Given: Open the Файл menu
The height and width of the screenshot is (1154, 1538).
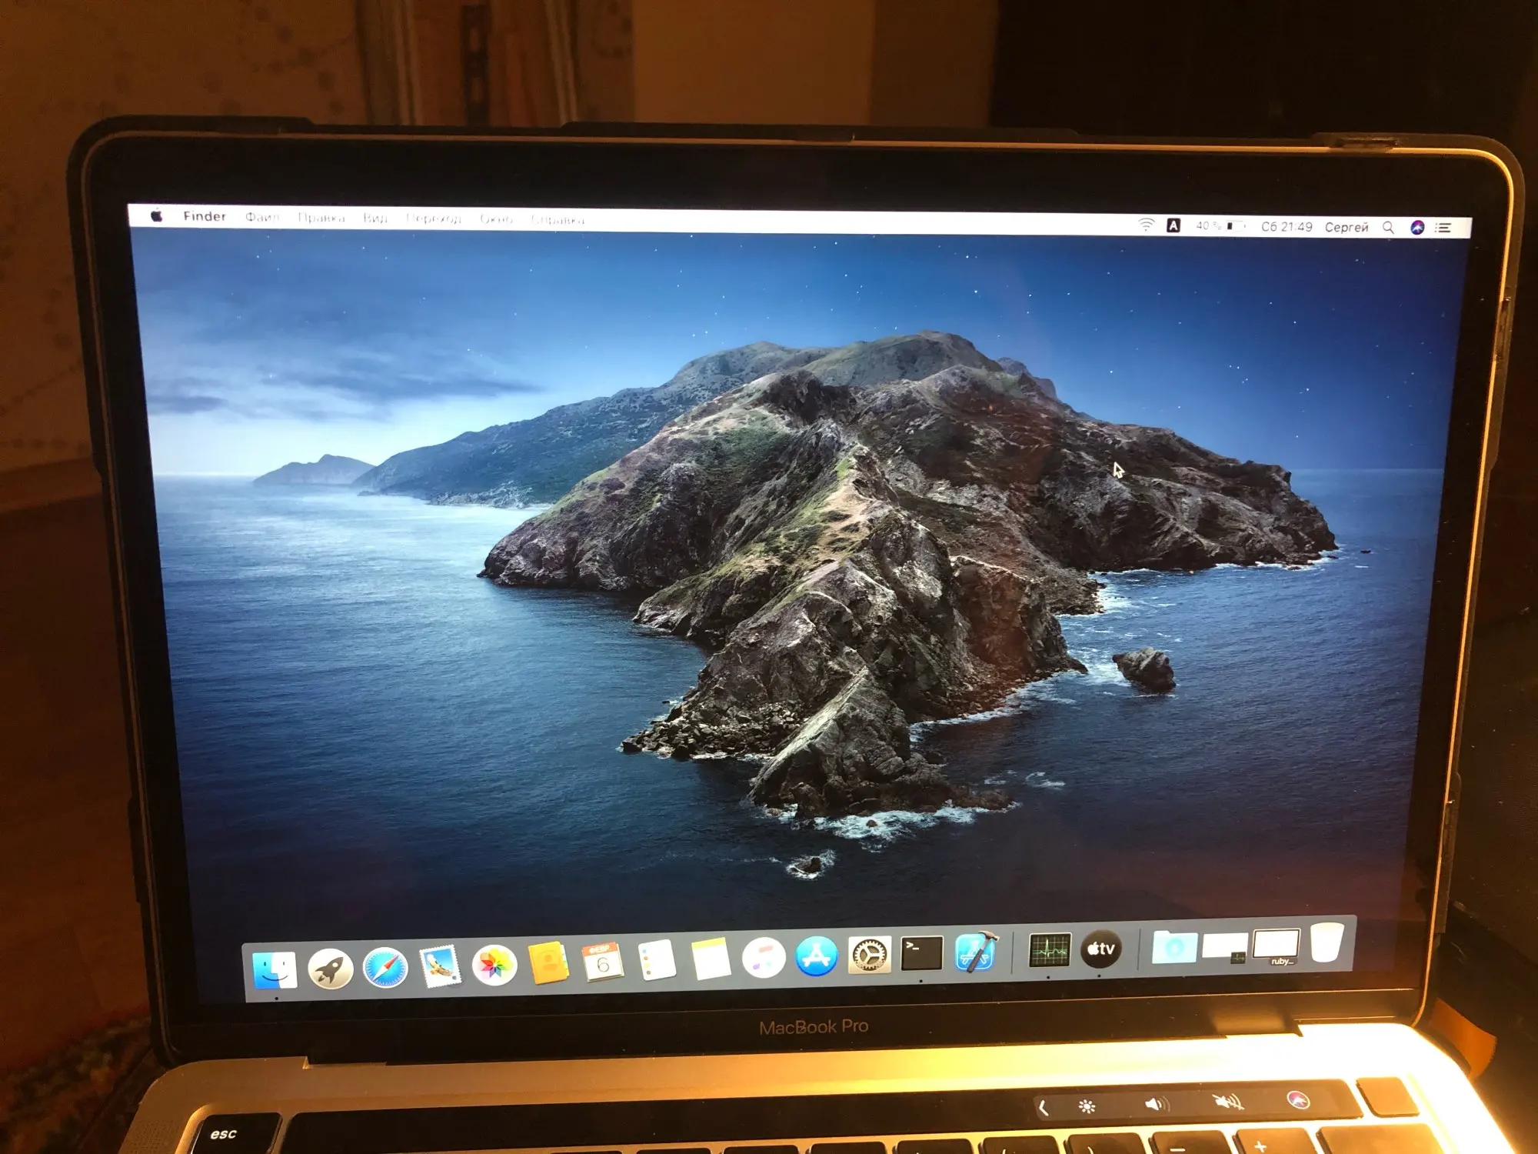Looking at the screenshot, I should click(x=262, y=218).
